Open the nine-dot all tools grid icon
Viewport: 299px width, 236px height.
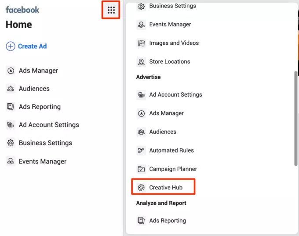point(111,10)
